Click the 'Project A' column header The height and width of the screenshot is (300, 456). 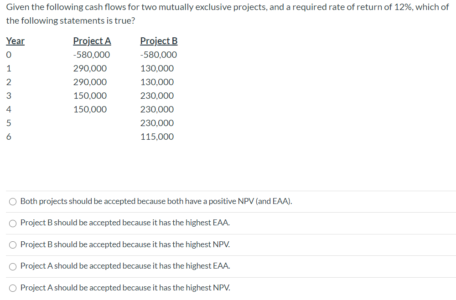(x=92, y=41)
